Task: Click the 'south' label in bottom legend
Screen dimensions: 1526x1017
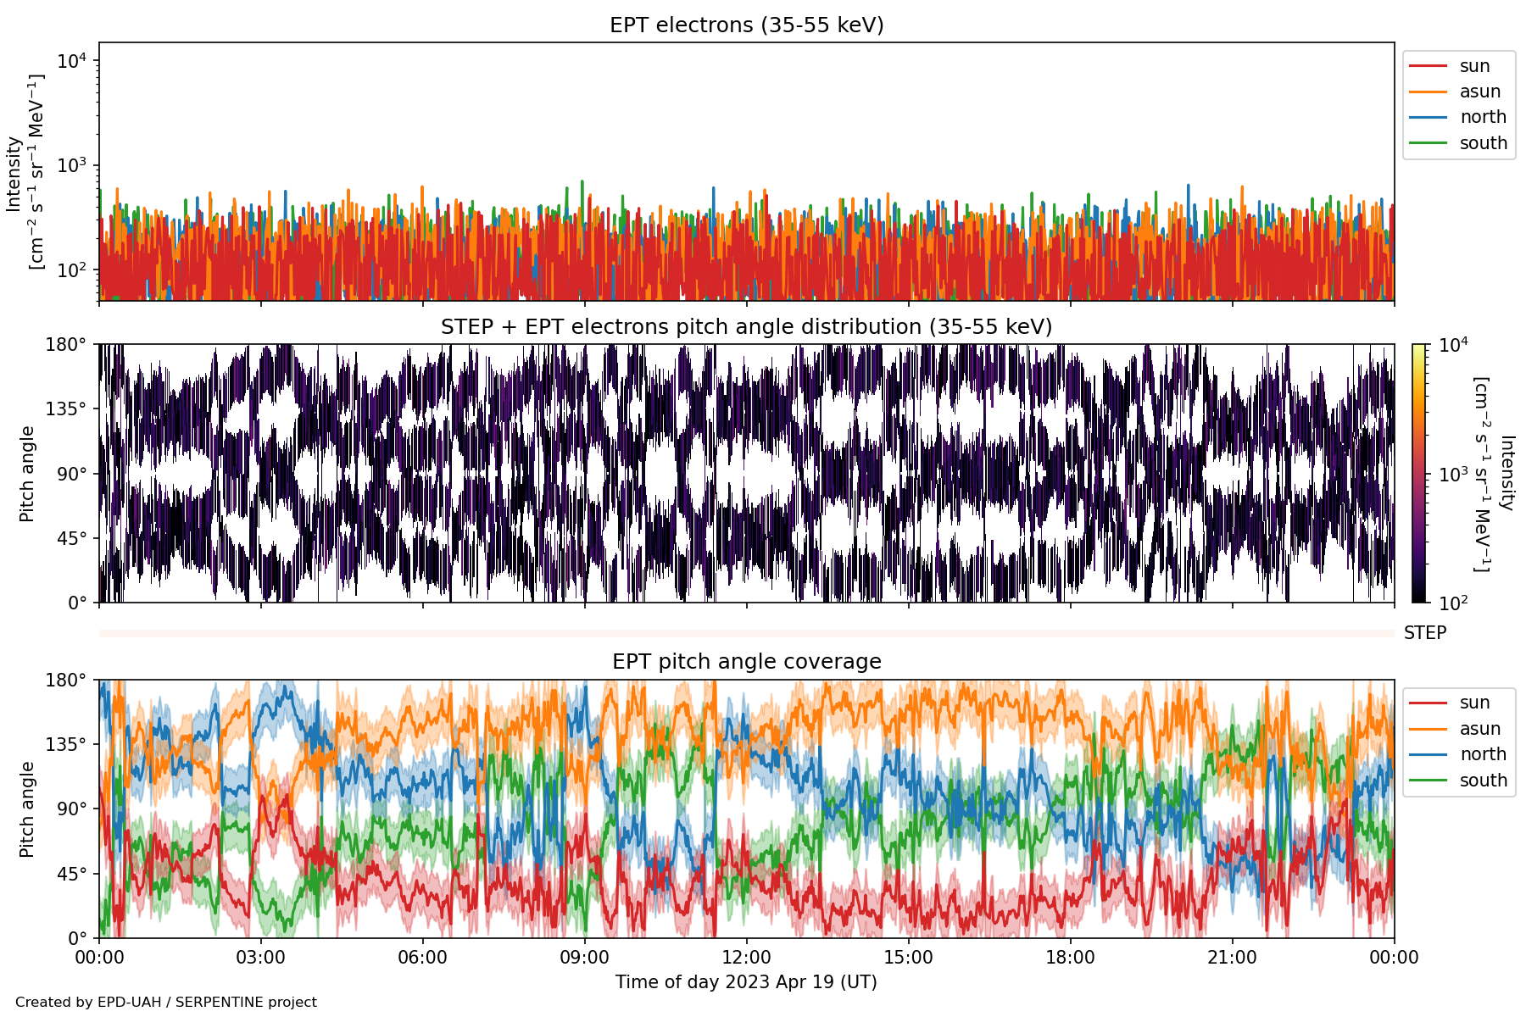Action: (1484, 781)
